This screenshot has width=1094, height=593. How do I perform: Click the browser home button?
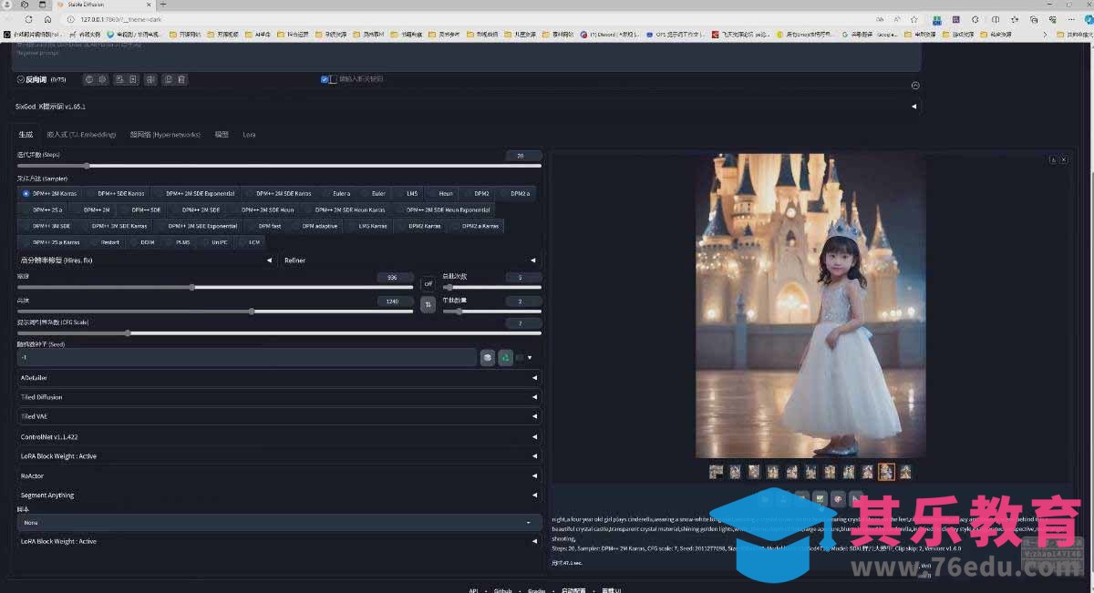48,19
